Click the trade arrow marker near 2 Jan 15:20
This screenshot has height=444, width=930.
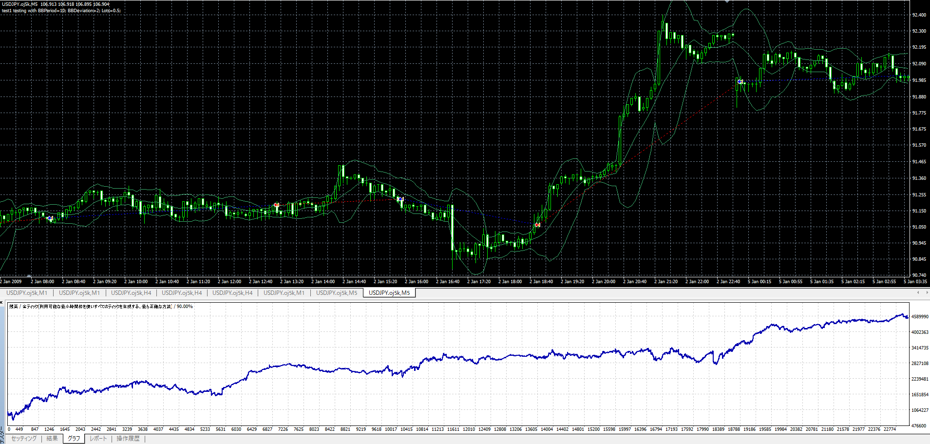400,199
